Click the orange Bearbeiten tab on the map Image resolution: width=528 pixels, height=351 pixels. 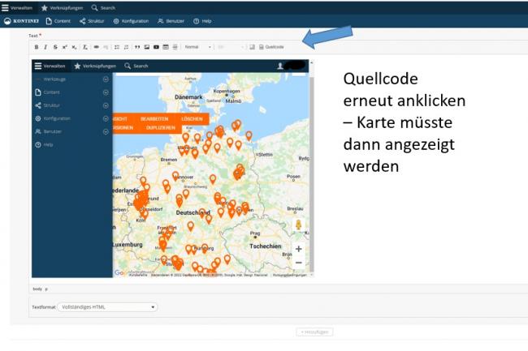pos(154,119)
